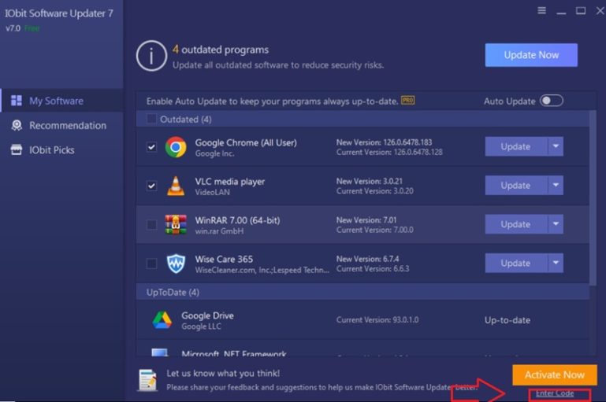This screenshot has height=402, width=606.
Task: Check the WinRAR 7.00 checkbox
Action: [x=151, y=225]
